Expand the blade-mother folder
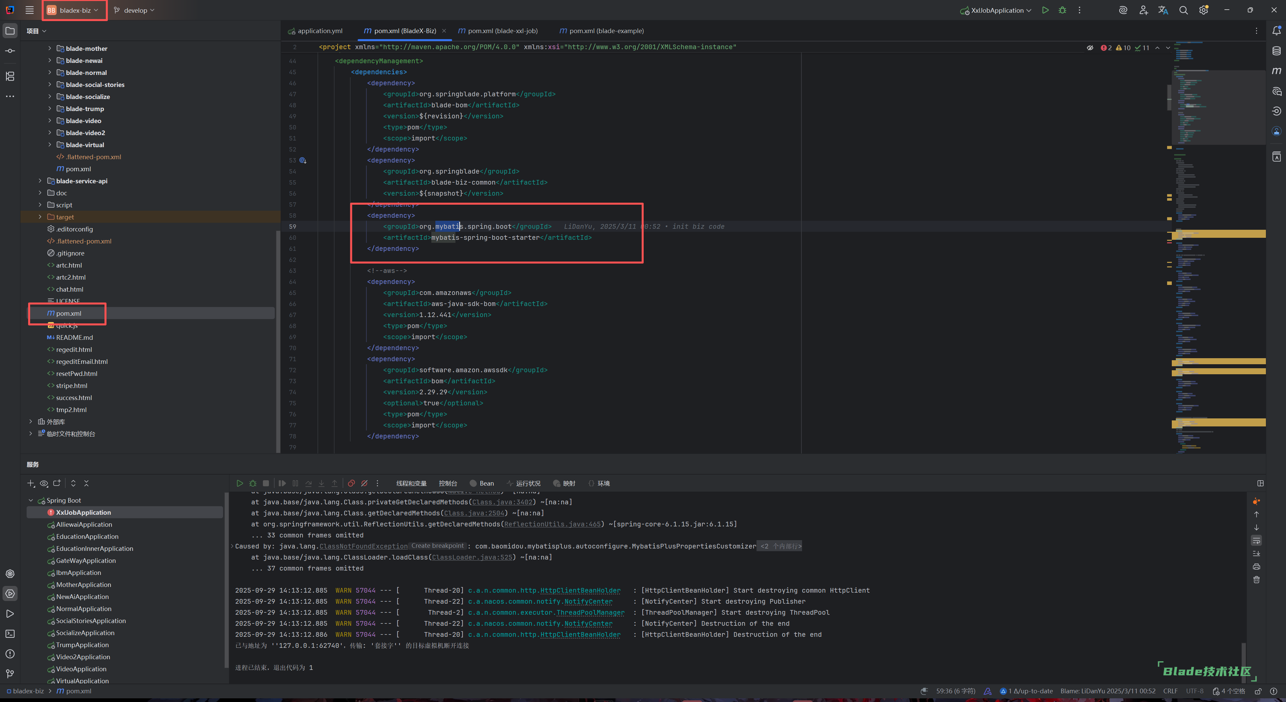Screen dimensions: 1286x702 pyautogui.click(x=50, y=48)
